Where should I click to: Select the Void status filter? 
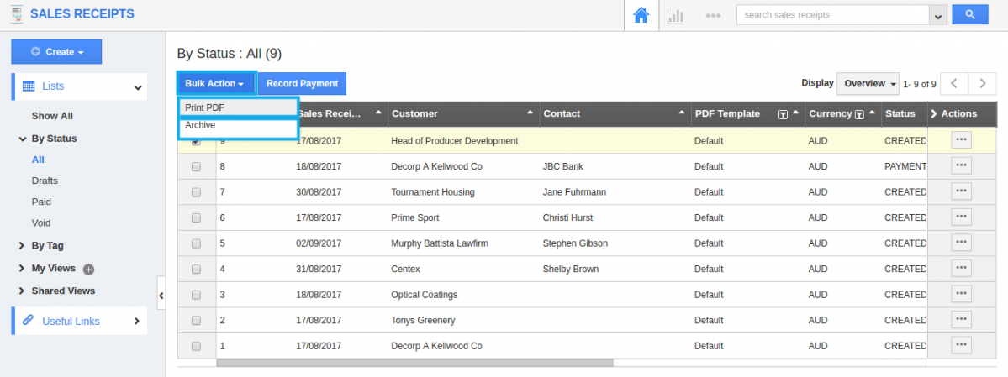coord(41,223)
